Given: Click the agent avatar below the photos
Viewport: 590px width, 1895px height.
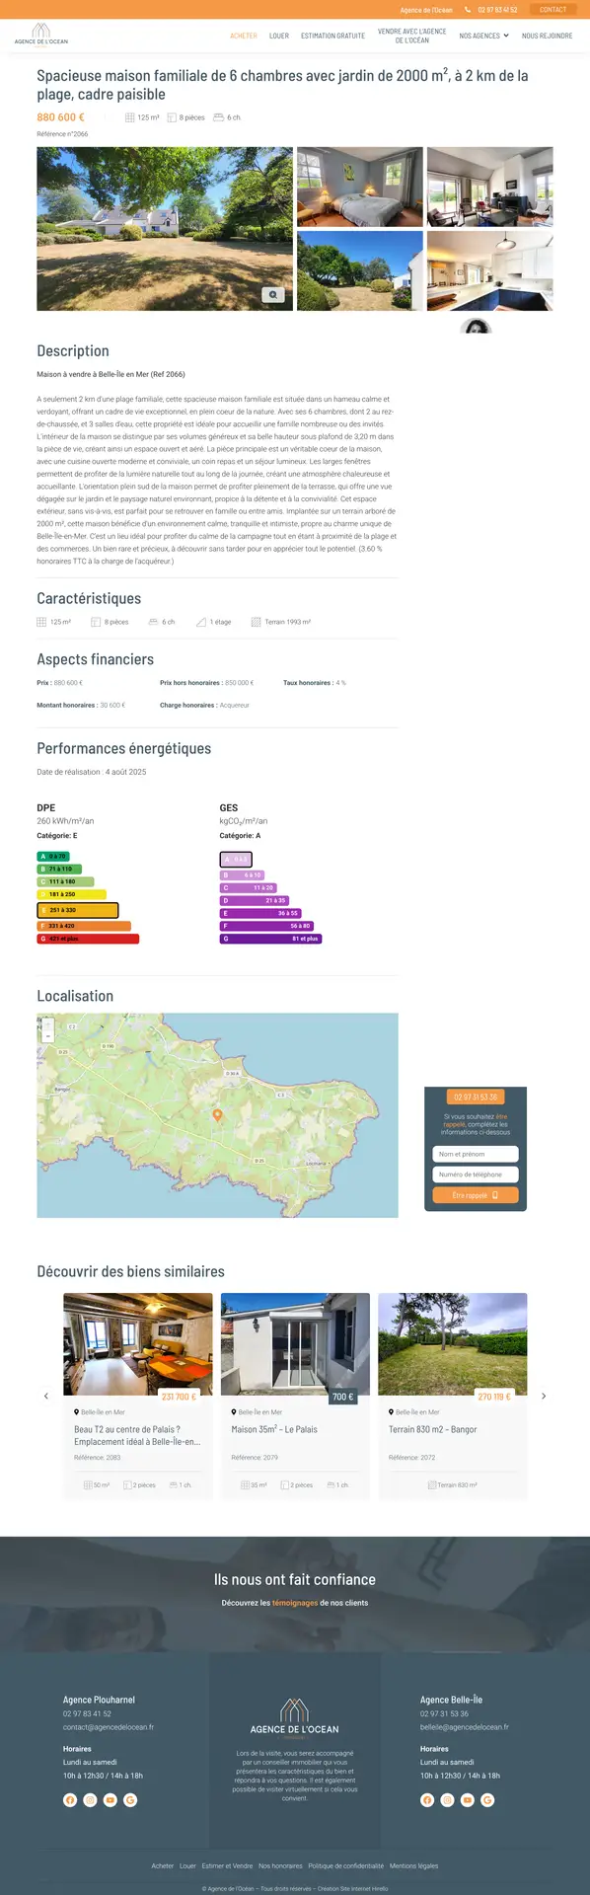Looking at the screenshot, I should 477,327.
